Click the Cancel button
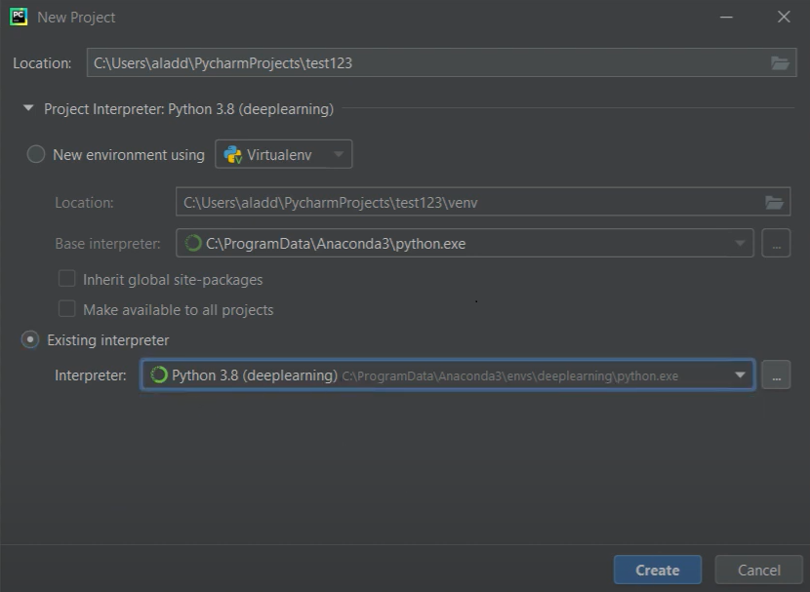The width and height of the screenshot is (810, 592). [758, 570]
